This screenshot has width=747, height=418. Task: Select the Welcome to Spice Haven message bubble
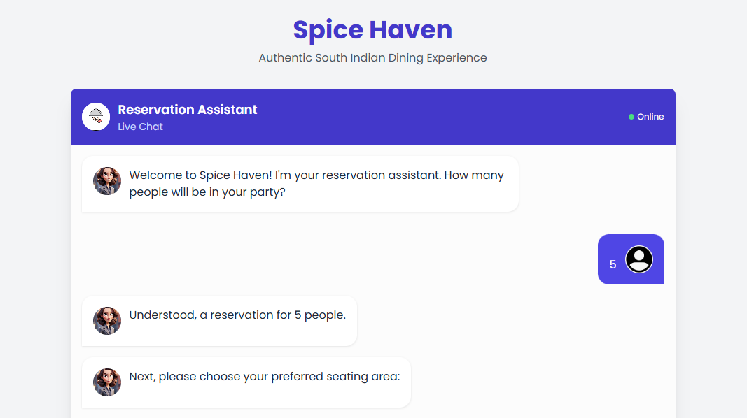coord(300,184)
